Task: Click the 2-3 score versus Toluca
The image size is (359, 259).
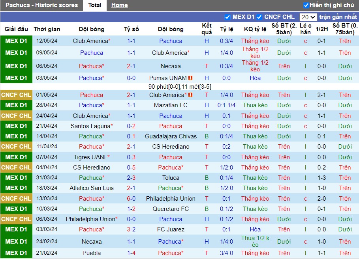Action: 131,178
